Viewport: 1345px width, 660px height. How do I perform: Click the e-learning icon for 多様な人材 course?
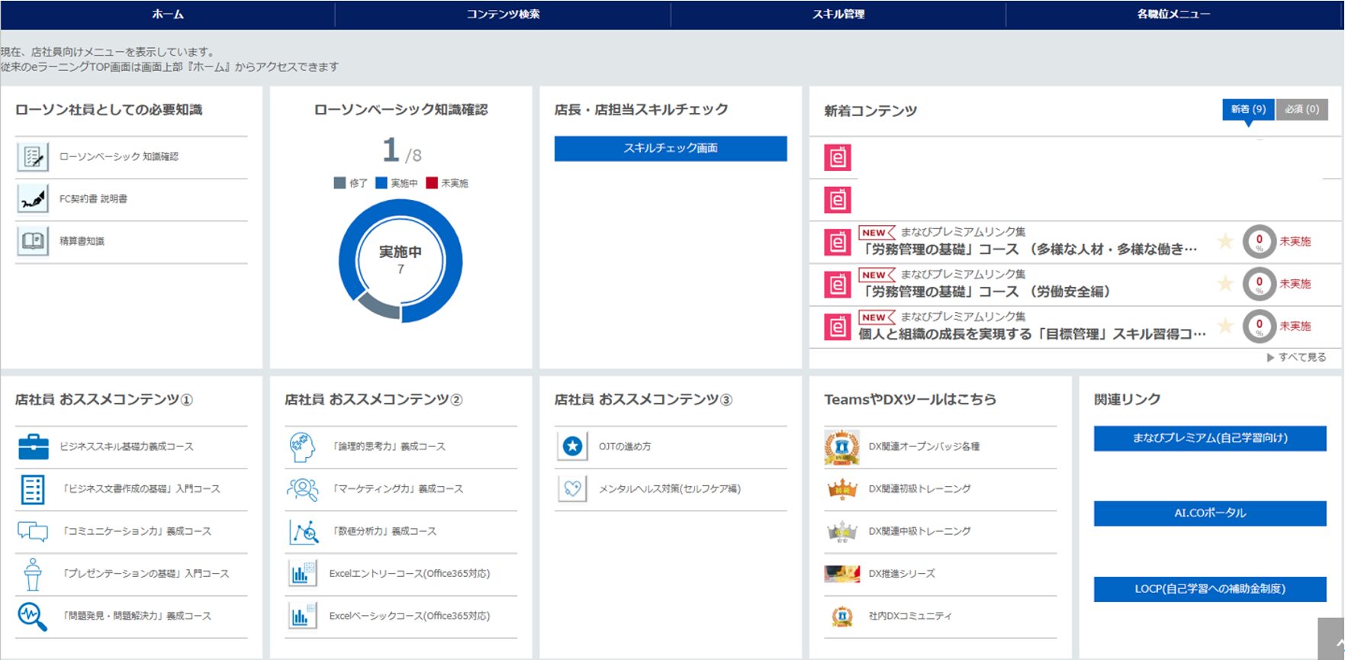click(x=838, y=242)
